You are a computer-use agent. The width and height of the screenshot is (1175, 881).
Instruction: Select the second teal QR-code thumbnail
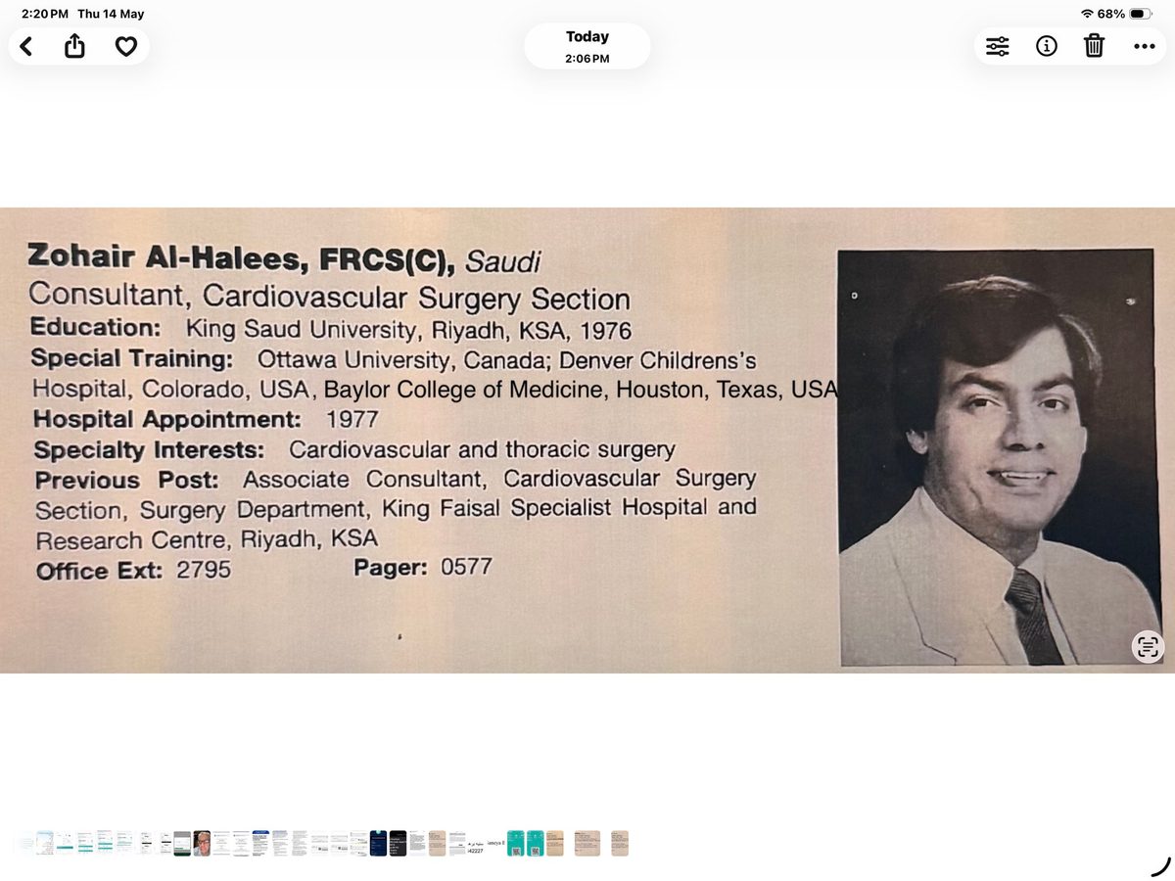tap(536, 843)
